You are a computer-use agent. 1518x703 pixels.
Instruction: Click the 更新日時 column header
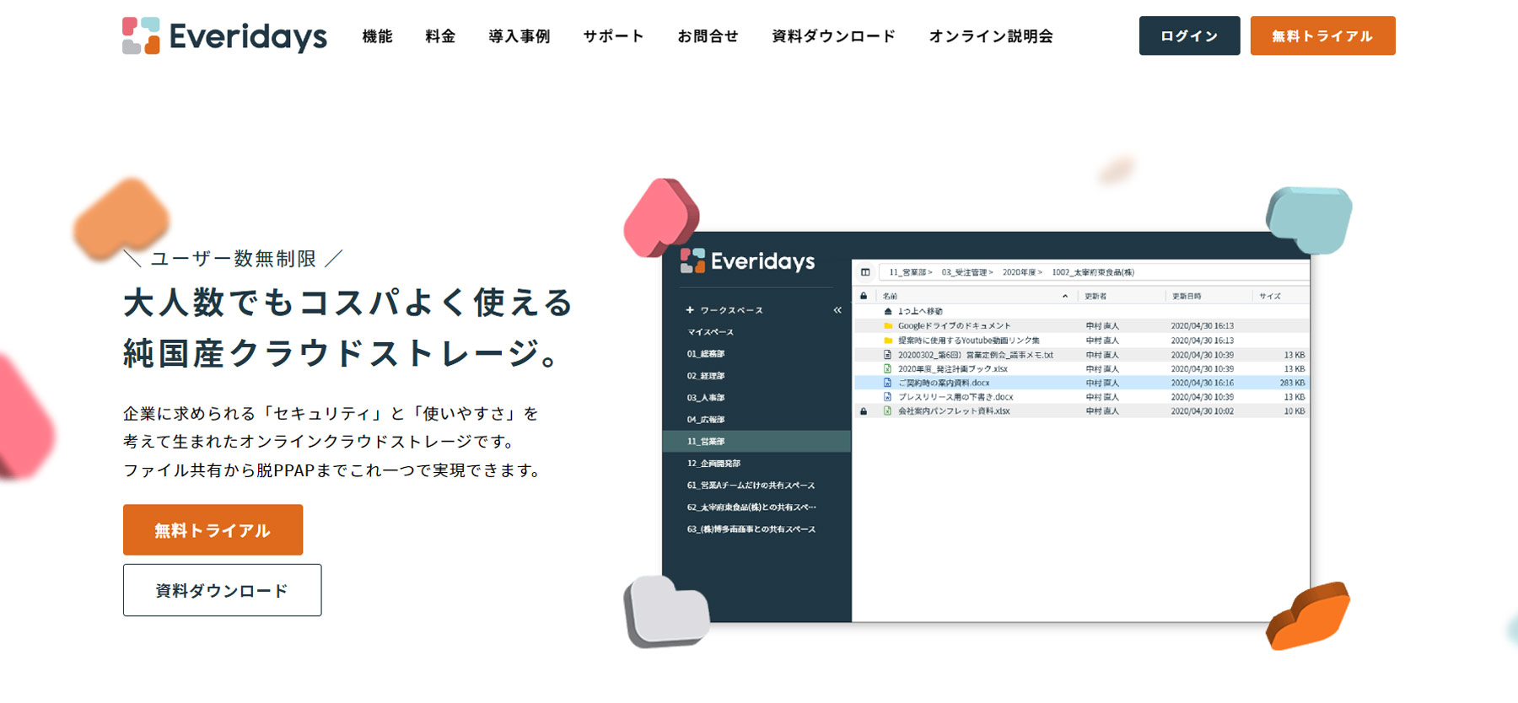coord(1187,296)
